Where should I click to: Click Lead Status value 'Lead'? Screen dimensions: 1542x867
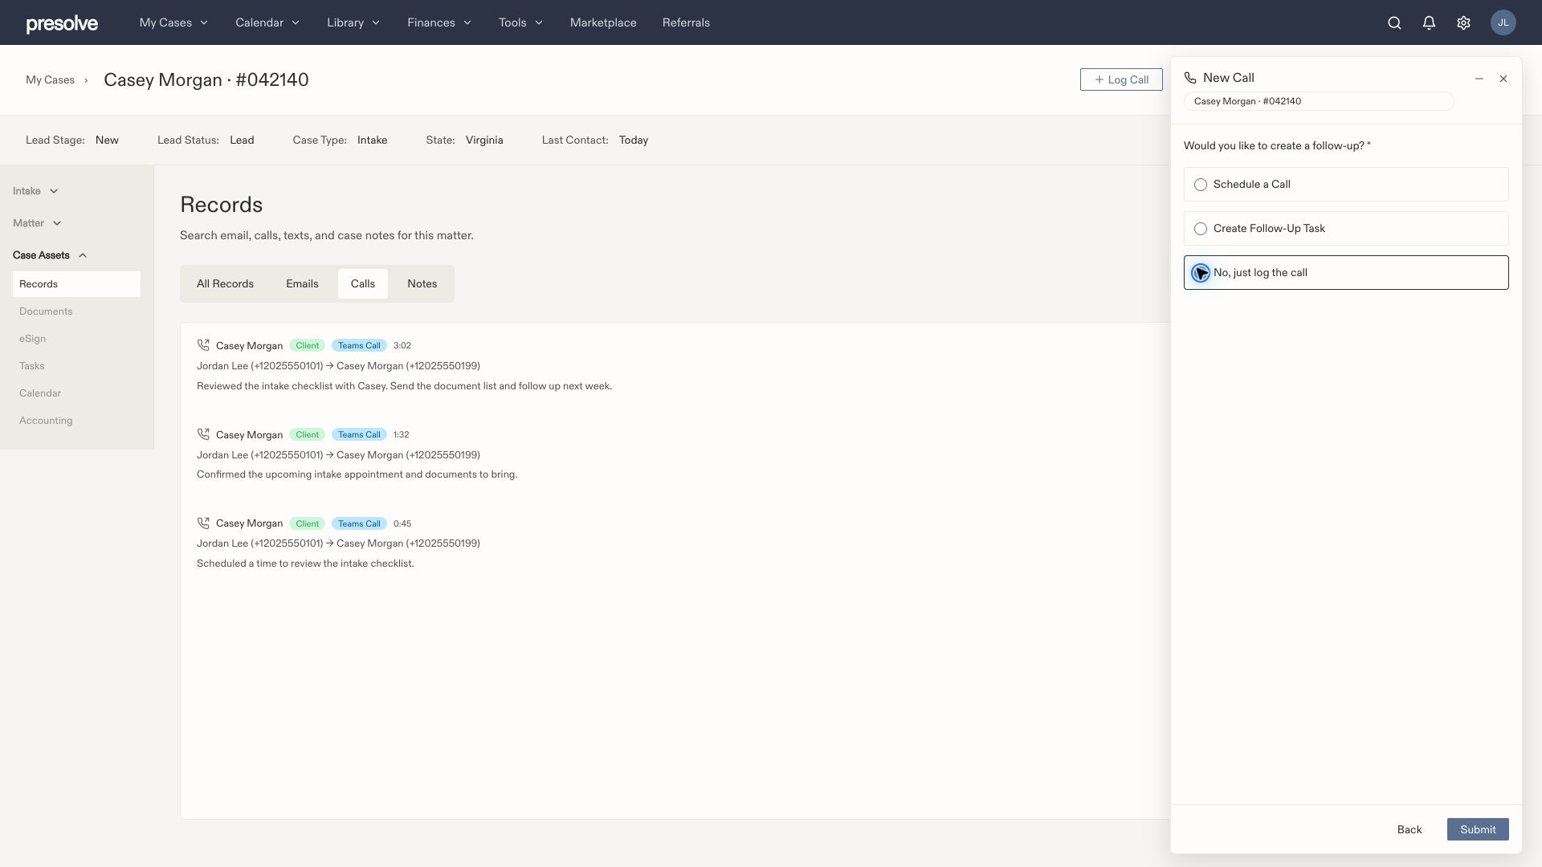pyautogui.click(x=242, y=140)
